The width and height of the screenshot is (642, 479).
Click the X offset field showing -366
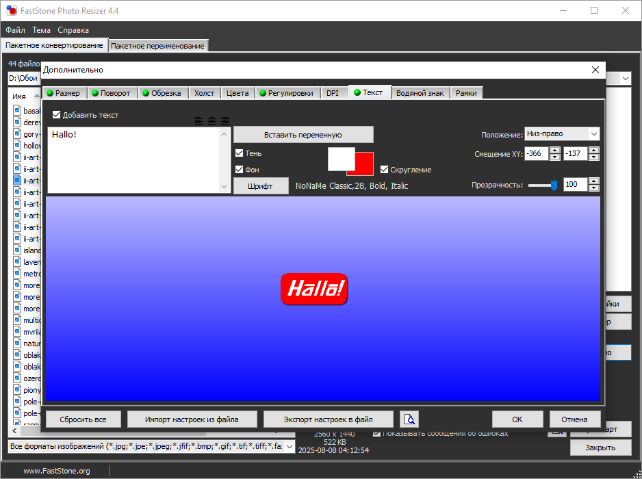(x=537, y=153)
